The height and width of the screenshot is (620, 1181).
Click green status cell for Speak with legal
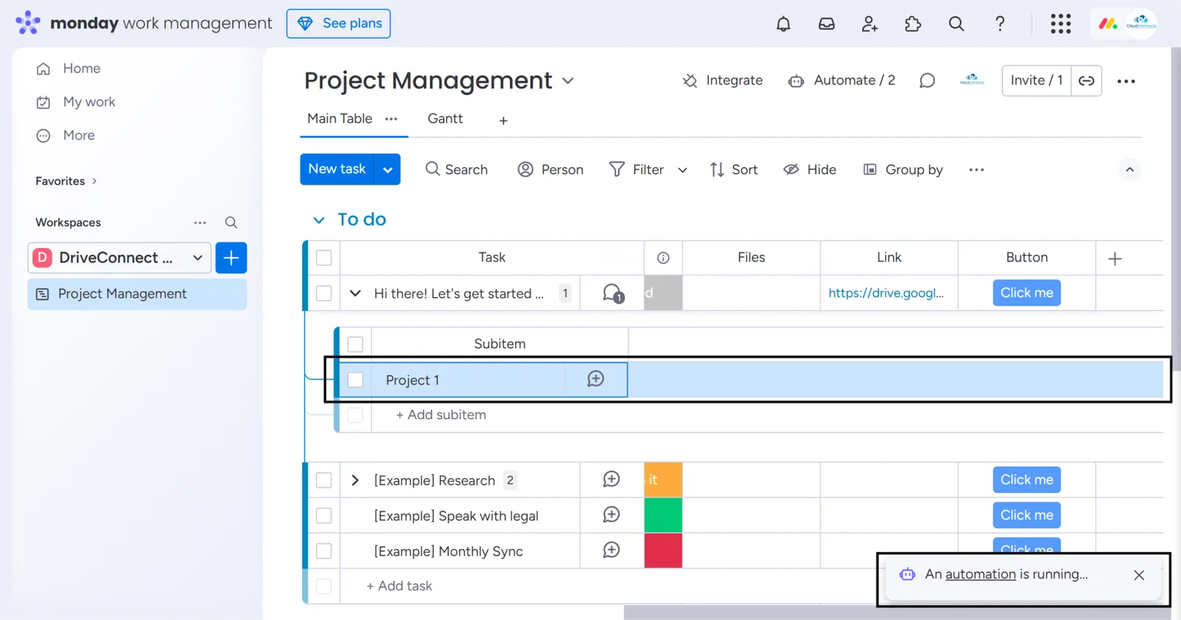coord(663,516)
